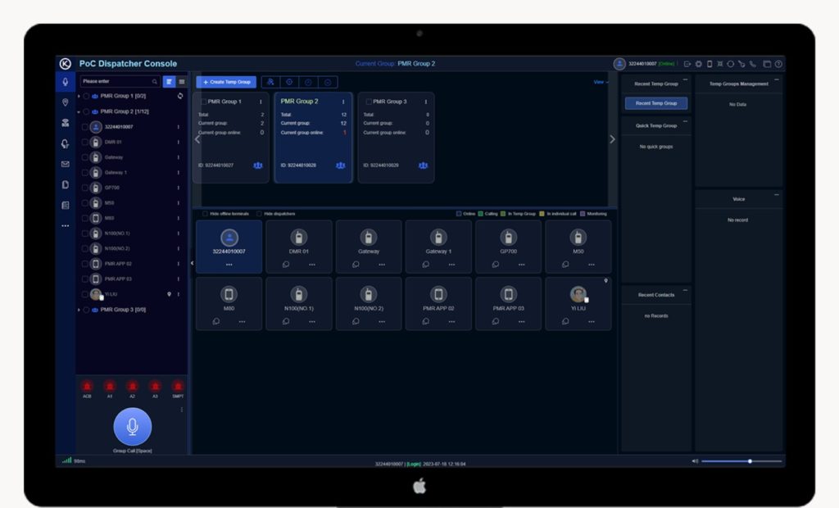Open the more menu on the M50 card
The height and width of the screenshot is (508, 839).
pos(592,265)
